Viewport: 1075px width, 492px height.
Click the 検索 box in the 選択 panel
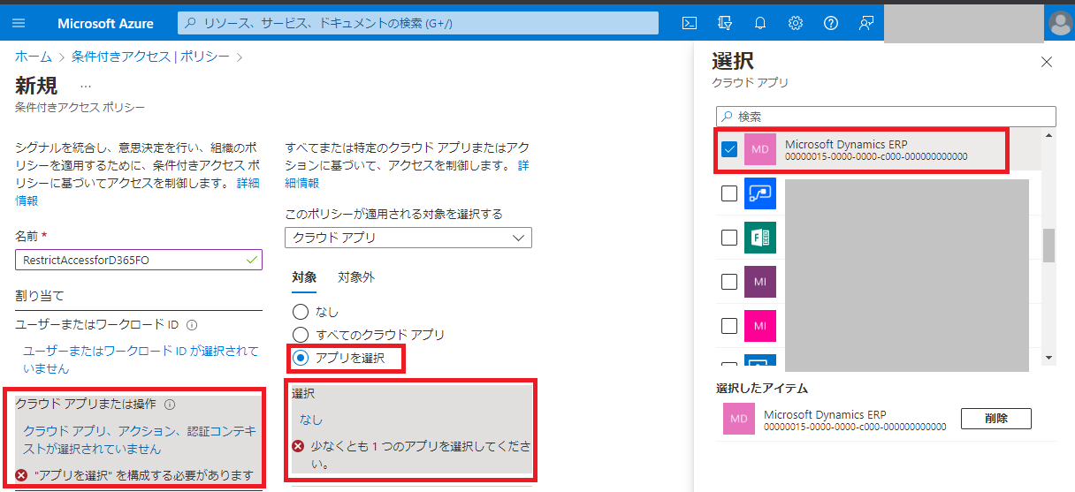tap(886, 117)
